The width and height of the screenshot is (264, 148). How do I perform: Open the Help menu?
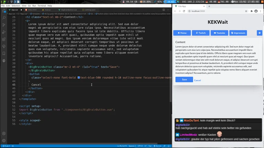tap(49, 6)
